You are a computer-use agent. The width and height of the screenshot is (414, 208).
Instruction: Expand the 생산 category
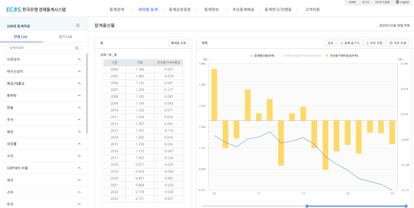tap(44, 180)
